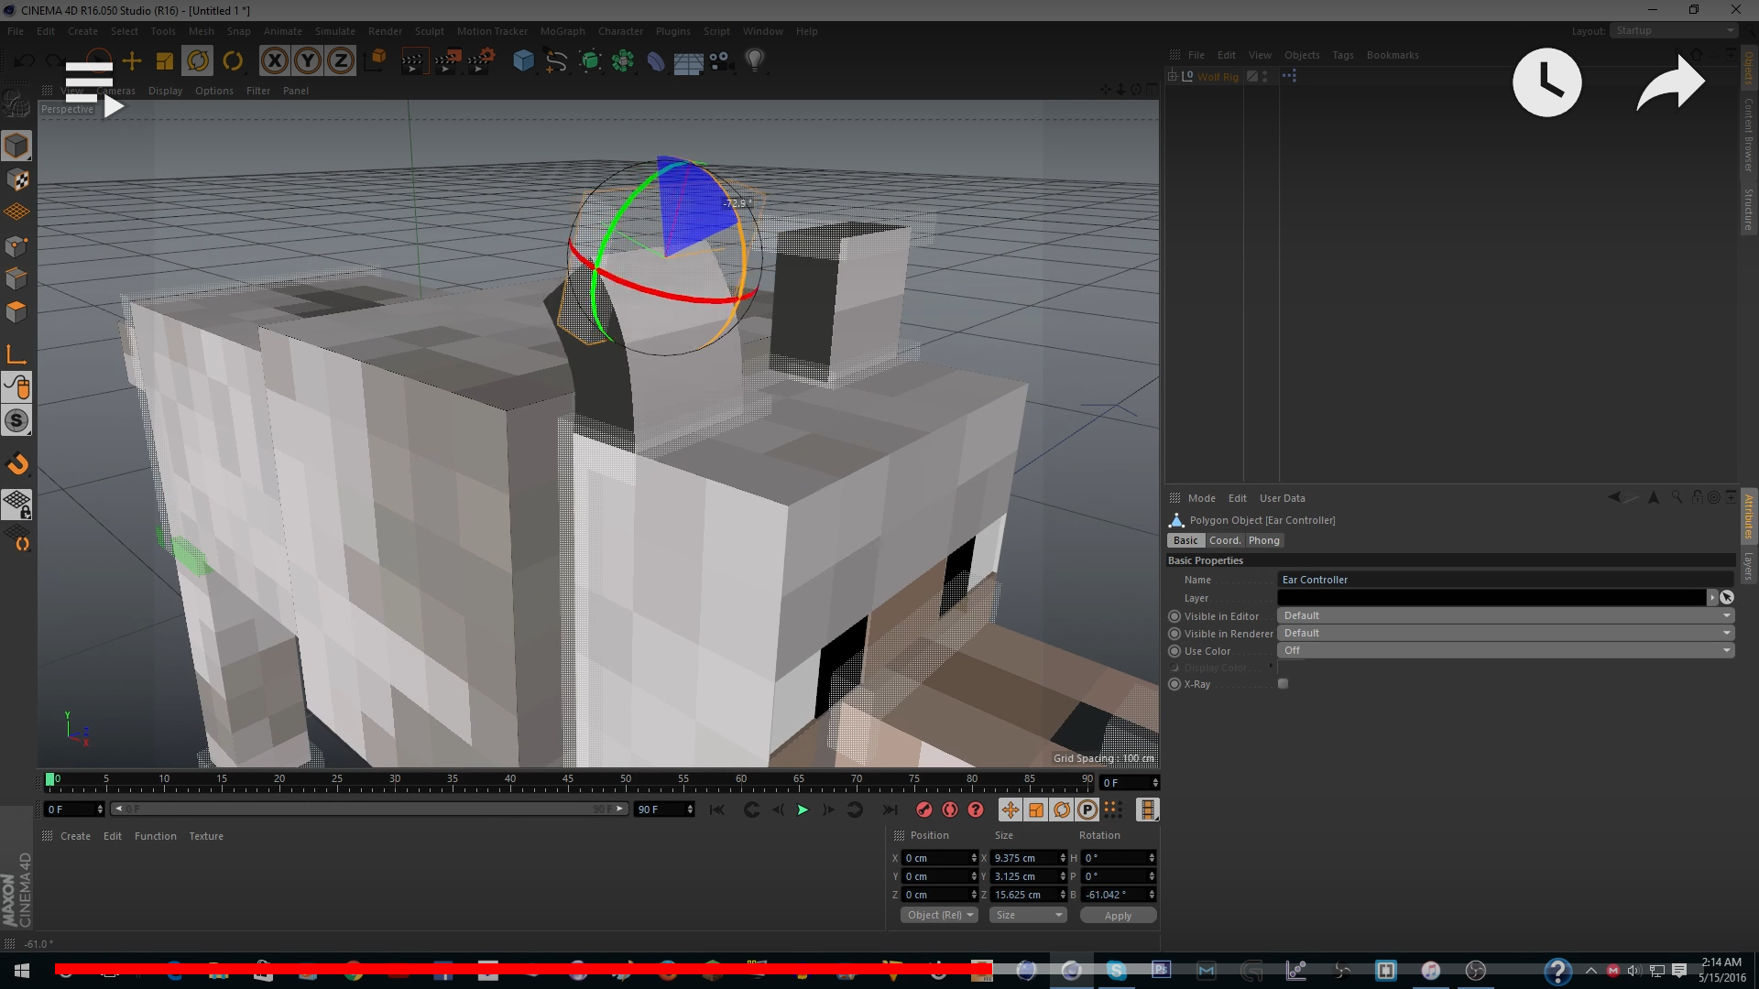Open the deformer objects icon

tap(656, 60)
